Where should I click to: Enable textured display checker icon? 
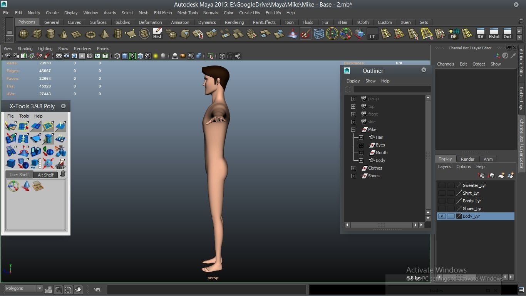[x=148, y=56]
